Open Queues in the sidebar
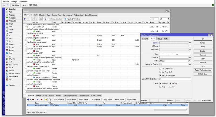This screenshot has width=216, height=117. click(11, 50)
